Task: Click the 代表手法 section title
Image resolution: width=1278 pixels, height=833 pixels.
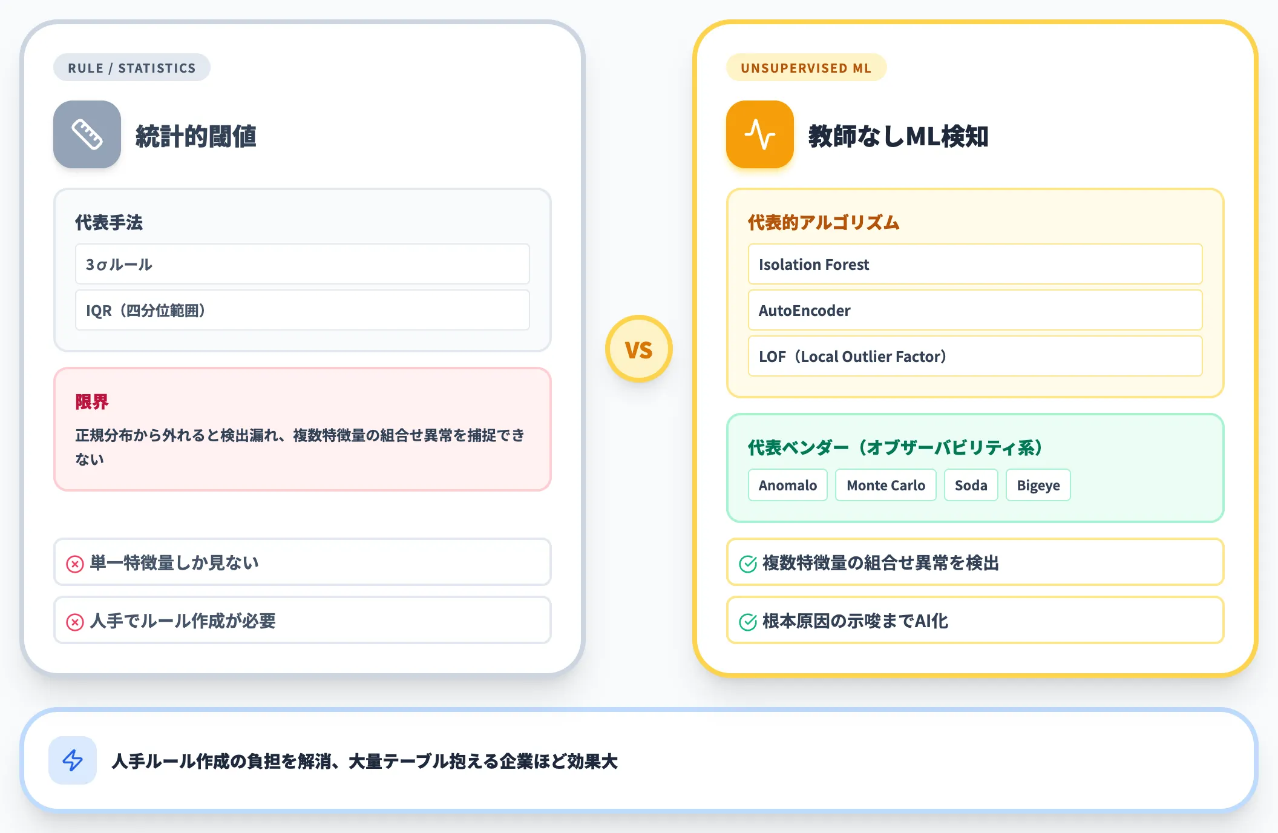Action: (x=109, y=222)
